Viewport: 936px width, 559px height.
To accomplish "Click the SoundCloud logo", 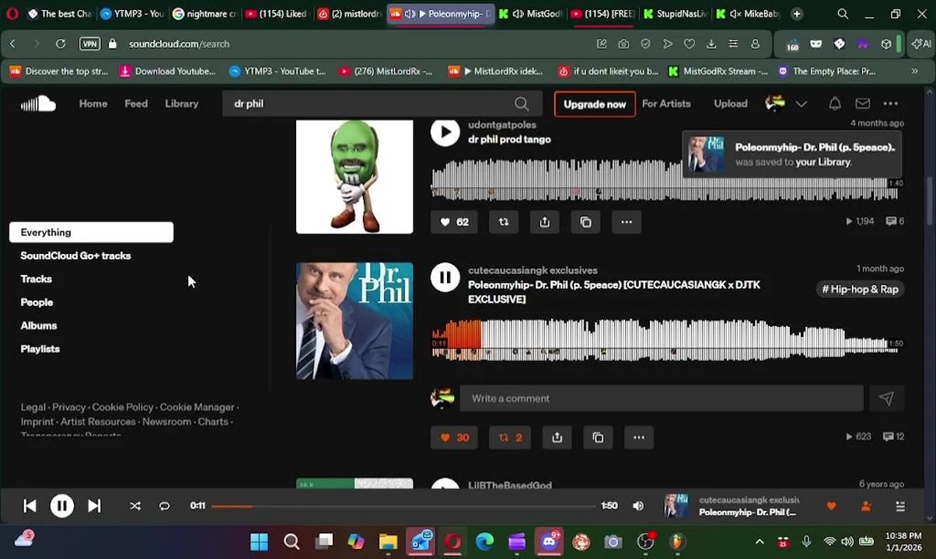I will (38, 103).
